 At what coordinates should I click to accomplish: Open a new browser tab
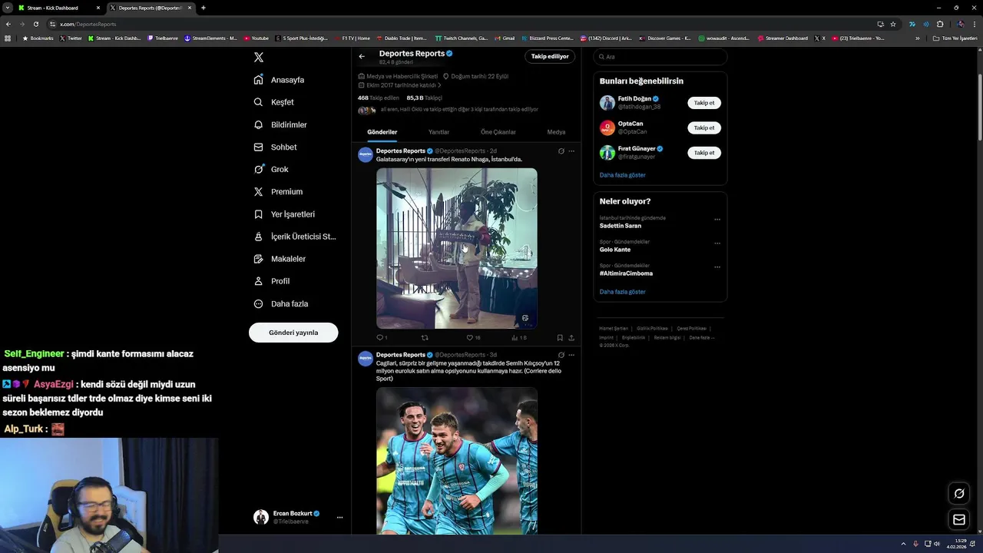pos(204,8)
